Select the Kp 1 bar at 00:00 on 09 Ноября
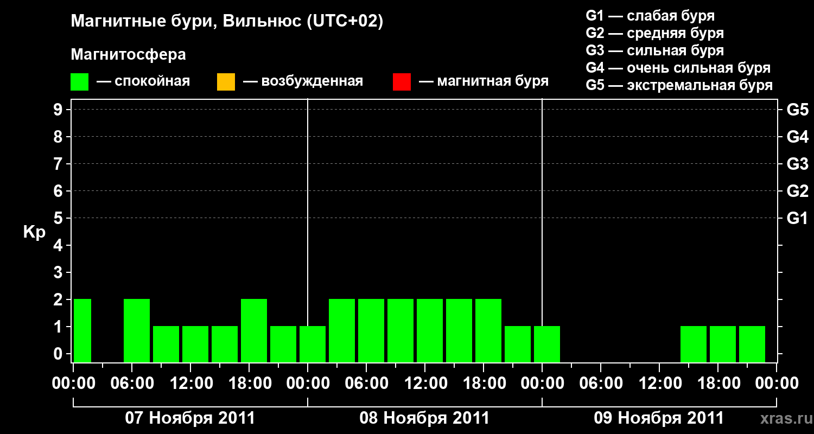This screenshot has height=434, width=814. pos(547,344)
